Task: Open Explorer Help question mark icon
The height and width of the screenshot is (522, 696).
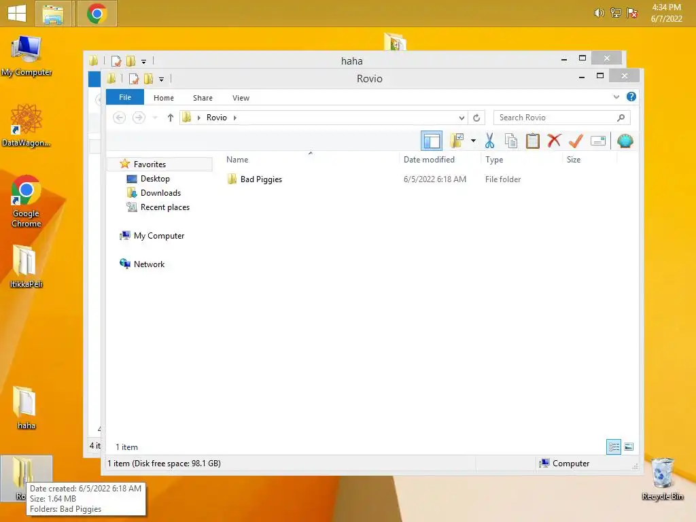Action: click(631, 97)
